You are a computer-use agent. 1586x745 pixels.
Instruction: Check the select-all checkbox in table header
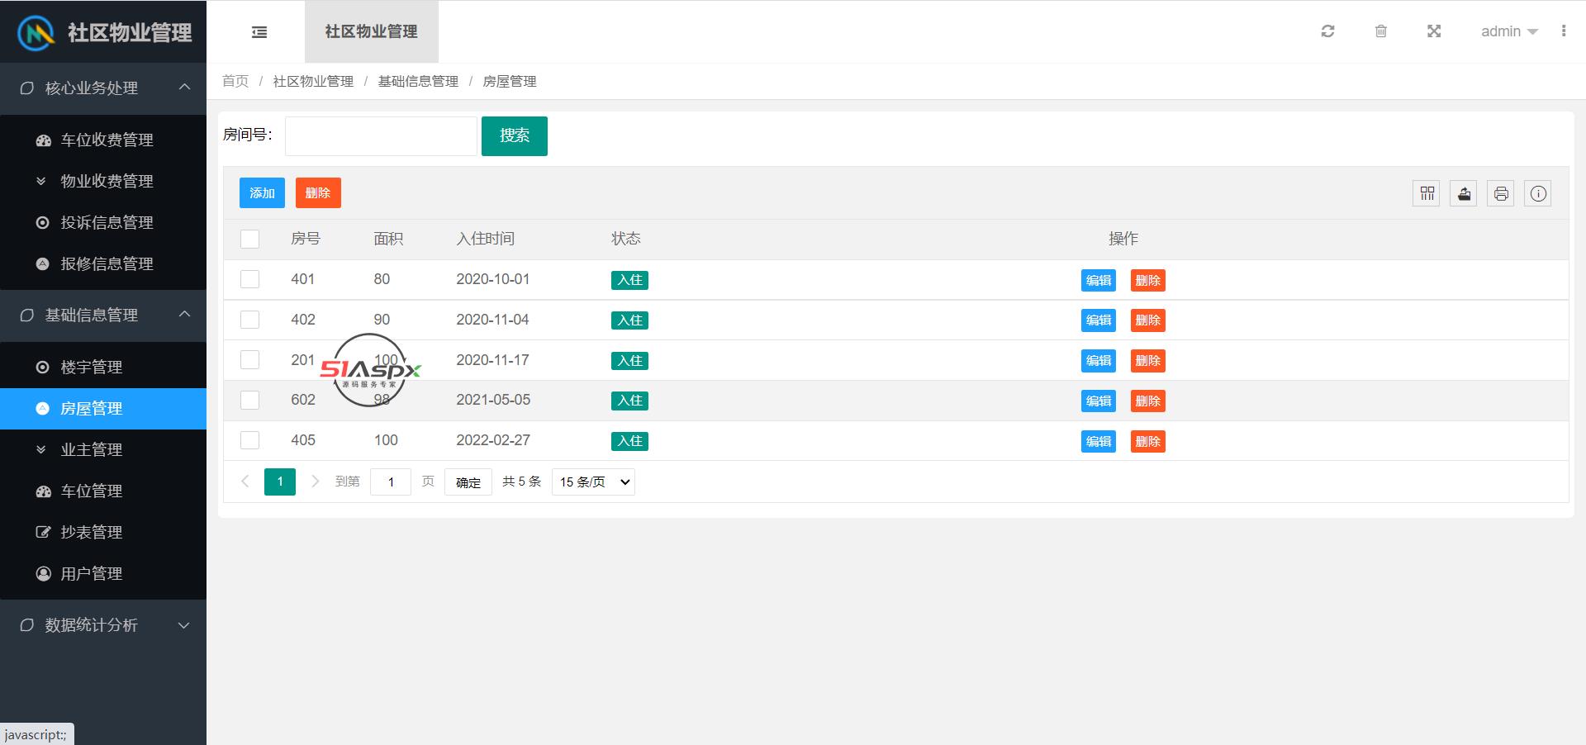pos(249,239)
